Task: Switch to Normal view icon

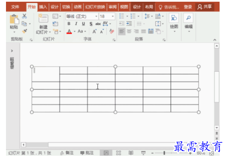Action: coord(106,153)
